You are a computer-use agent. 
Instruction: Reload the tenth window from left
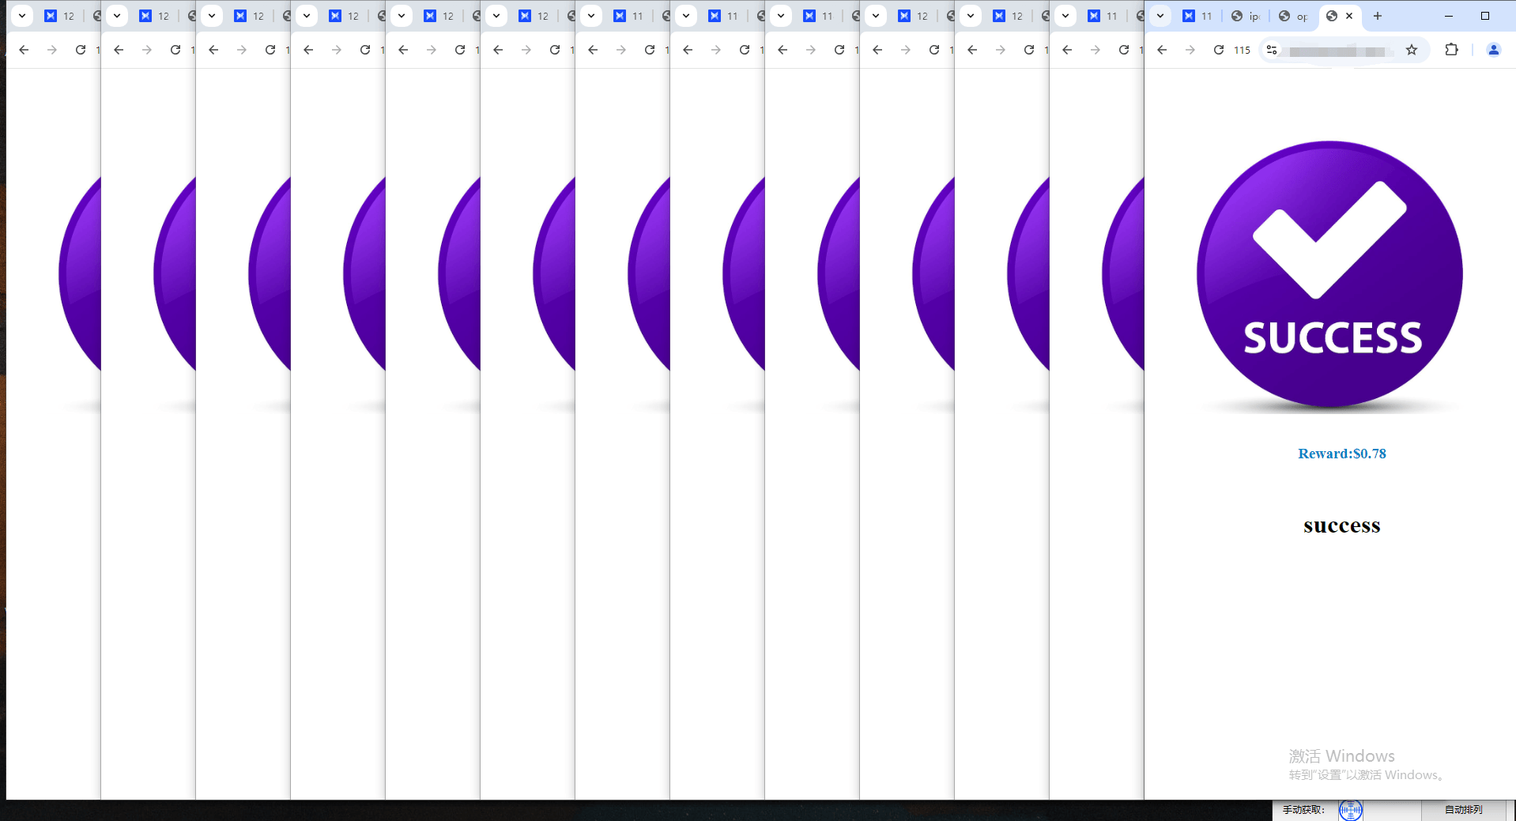[x=934, y=50]
